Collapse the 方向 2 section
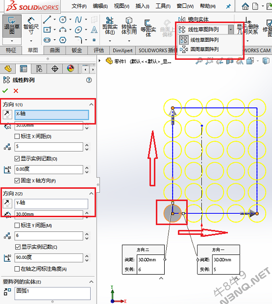Screen dimensions: 272x304 pyautogui.click(x=91, y=194)
